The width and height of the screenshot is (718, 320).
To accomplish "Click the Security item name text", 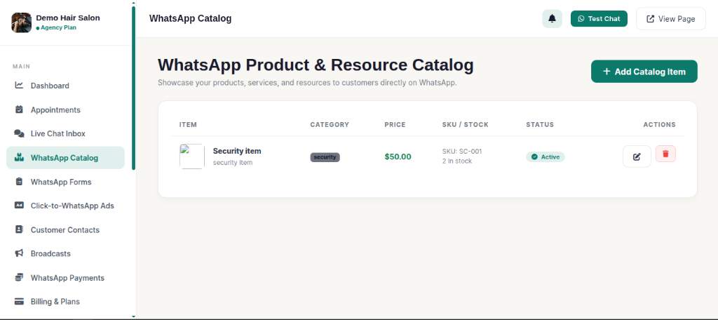I will pos(237,151).
